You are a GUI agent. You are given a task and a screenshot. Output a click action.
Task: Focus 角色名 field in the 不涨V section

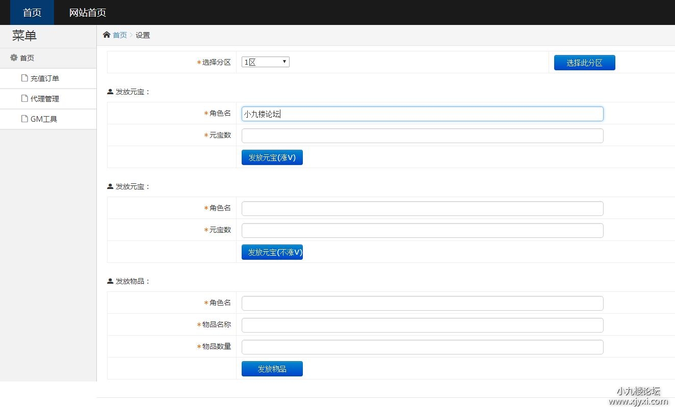(x=423, y=208)
